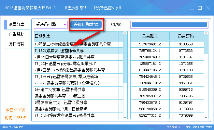Click password cell 7335795
Viewport: 214px width, 130px height.
click(x=186, y=96)
